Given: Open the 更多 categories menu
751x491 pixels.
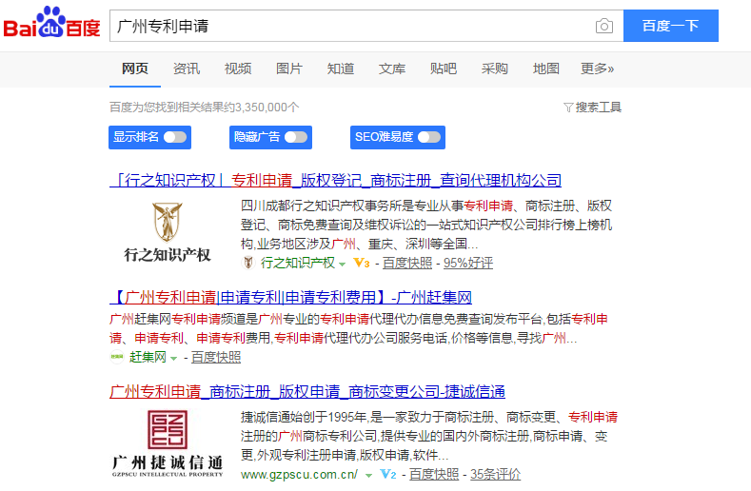Looking at the screenshot, I should point(597,69).
